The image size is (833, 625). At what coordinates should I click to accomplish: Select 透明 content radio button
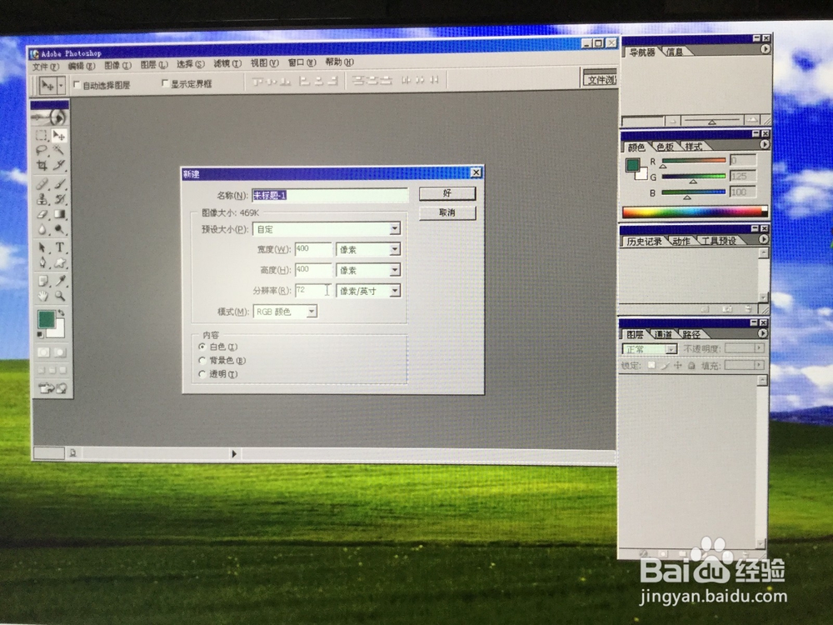click(x=202, y=374)
